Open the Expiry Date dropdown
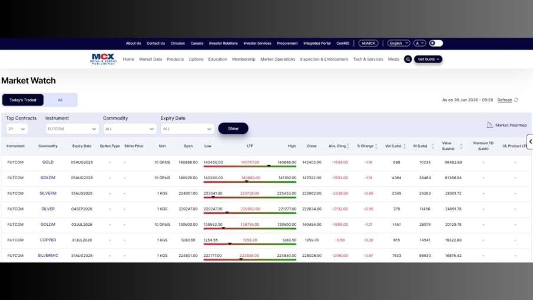The image size is (533, 300). 187,129
